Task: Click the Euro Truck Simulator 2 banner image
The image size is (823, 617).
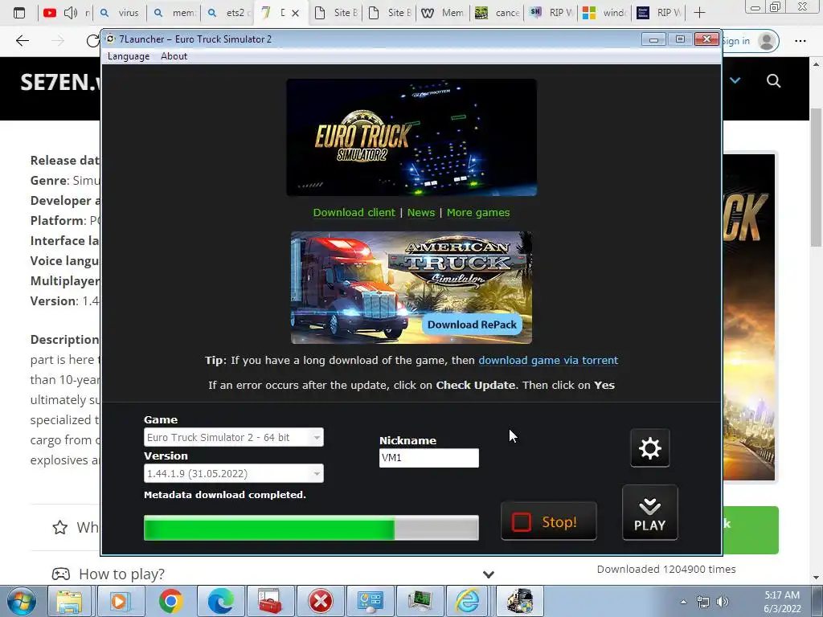Action: (411, 137)
